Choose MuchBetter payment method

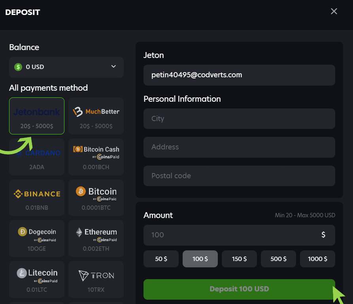pyautogui.click(x=96, y=116)
